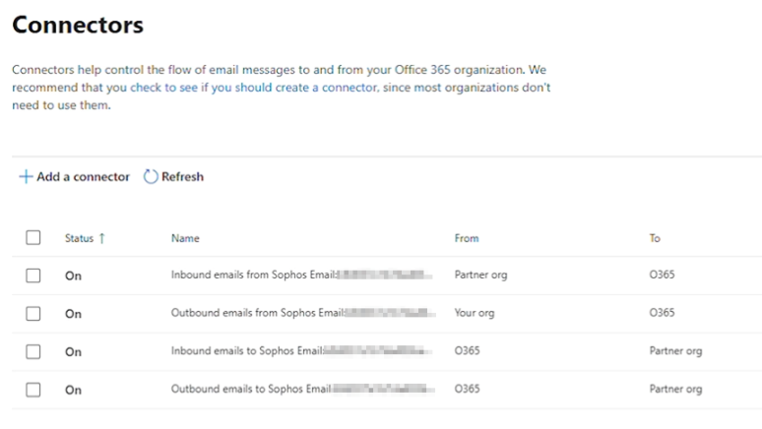Select the Outbound emails to Sophos connector name

251,390
